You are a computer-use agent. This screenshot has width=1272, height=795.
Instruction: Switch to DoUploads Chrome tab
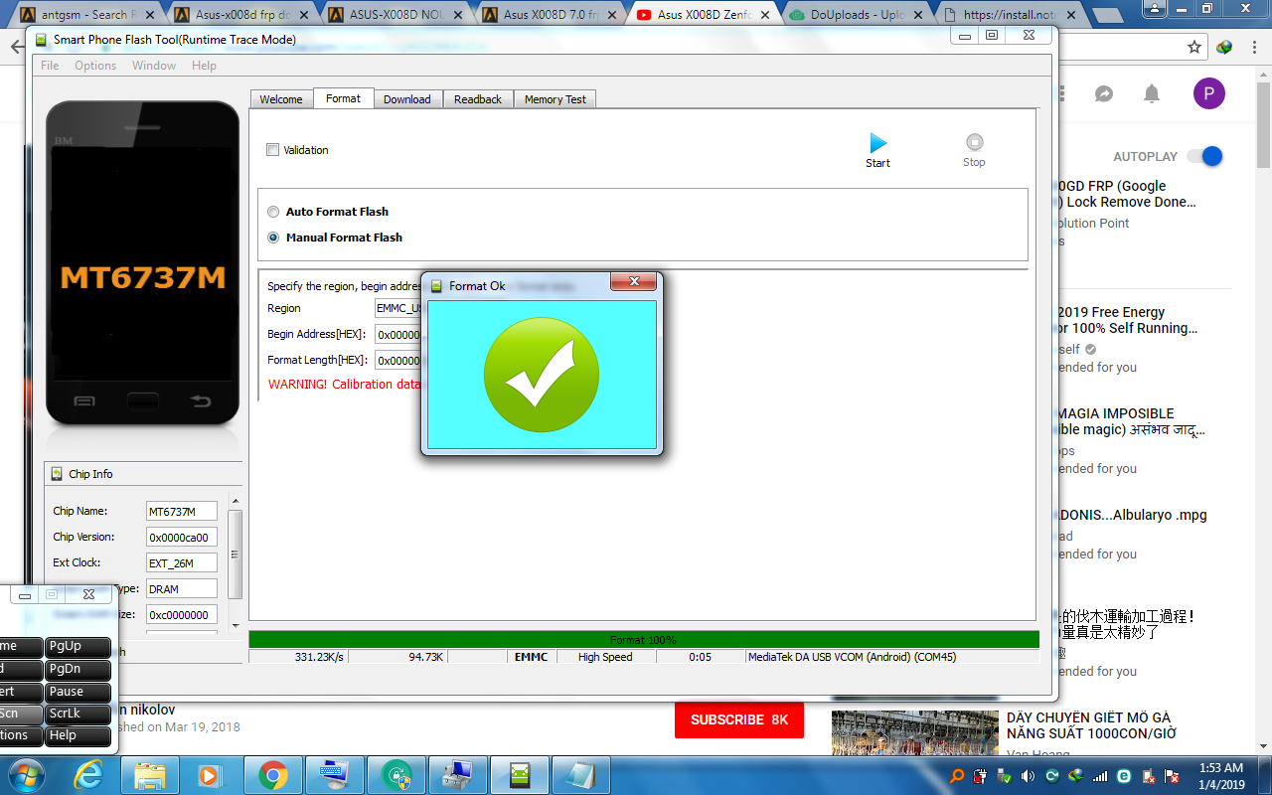859,15
